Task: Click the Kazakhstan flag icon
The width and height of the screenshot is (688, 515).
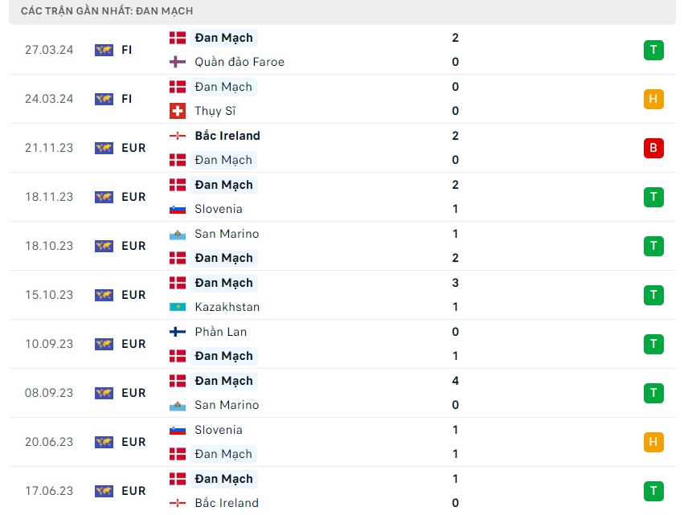Action: point(178,307)
